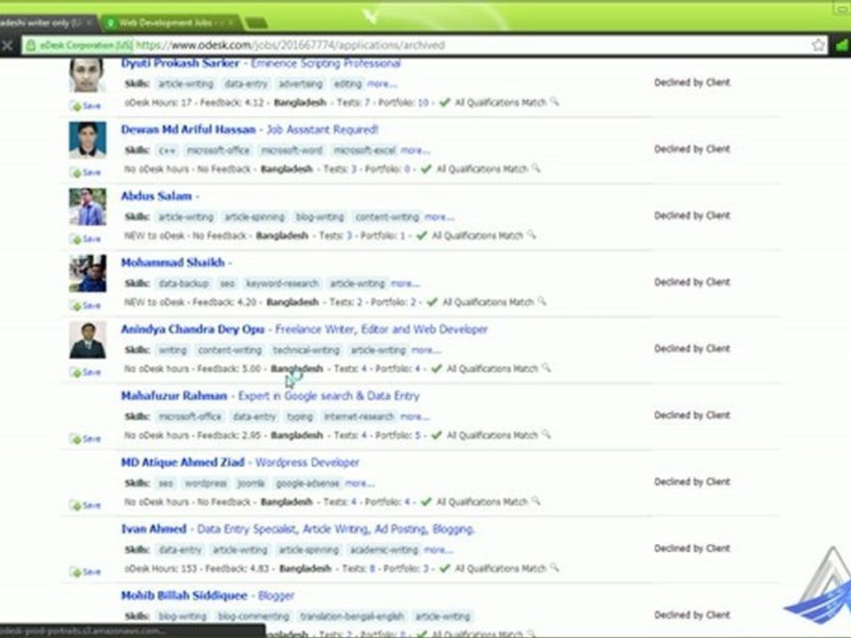Click the 'Blogger' title of Mohib Billah
851x638 pixels.
[277, 595]
